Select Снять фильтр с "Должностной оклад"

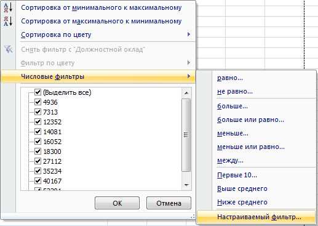click(83, 49)
